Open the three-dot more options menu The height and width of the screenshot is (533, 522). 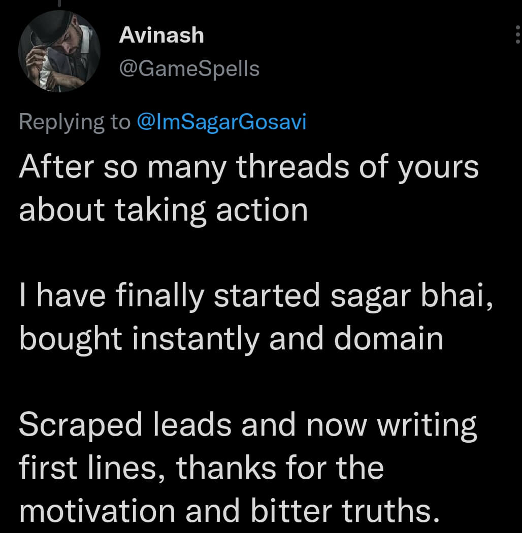click(517, 35)
